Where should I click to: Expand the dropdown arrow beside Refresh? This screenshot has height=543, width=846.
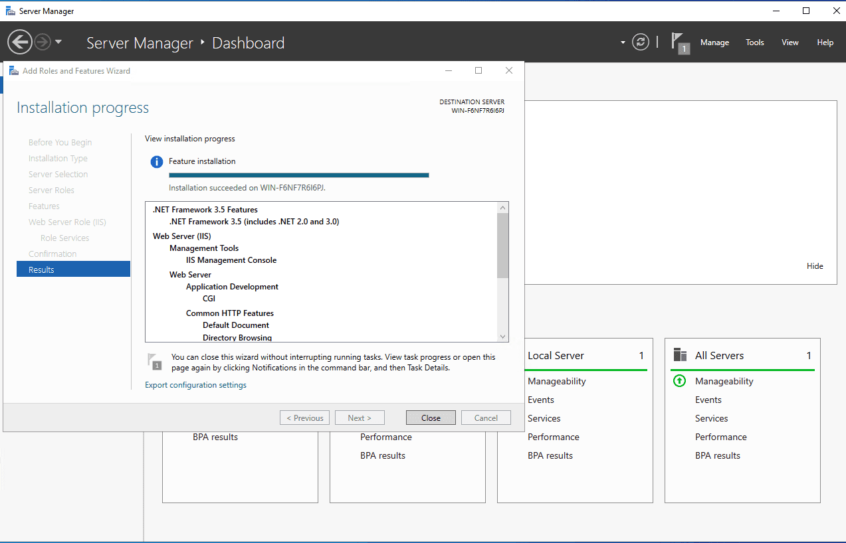[623, 42]
